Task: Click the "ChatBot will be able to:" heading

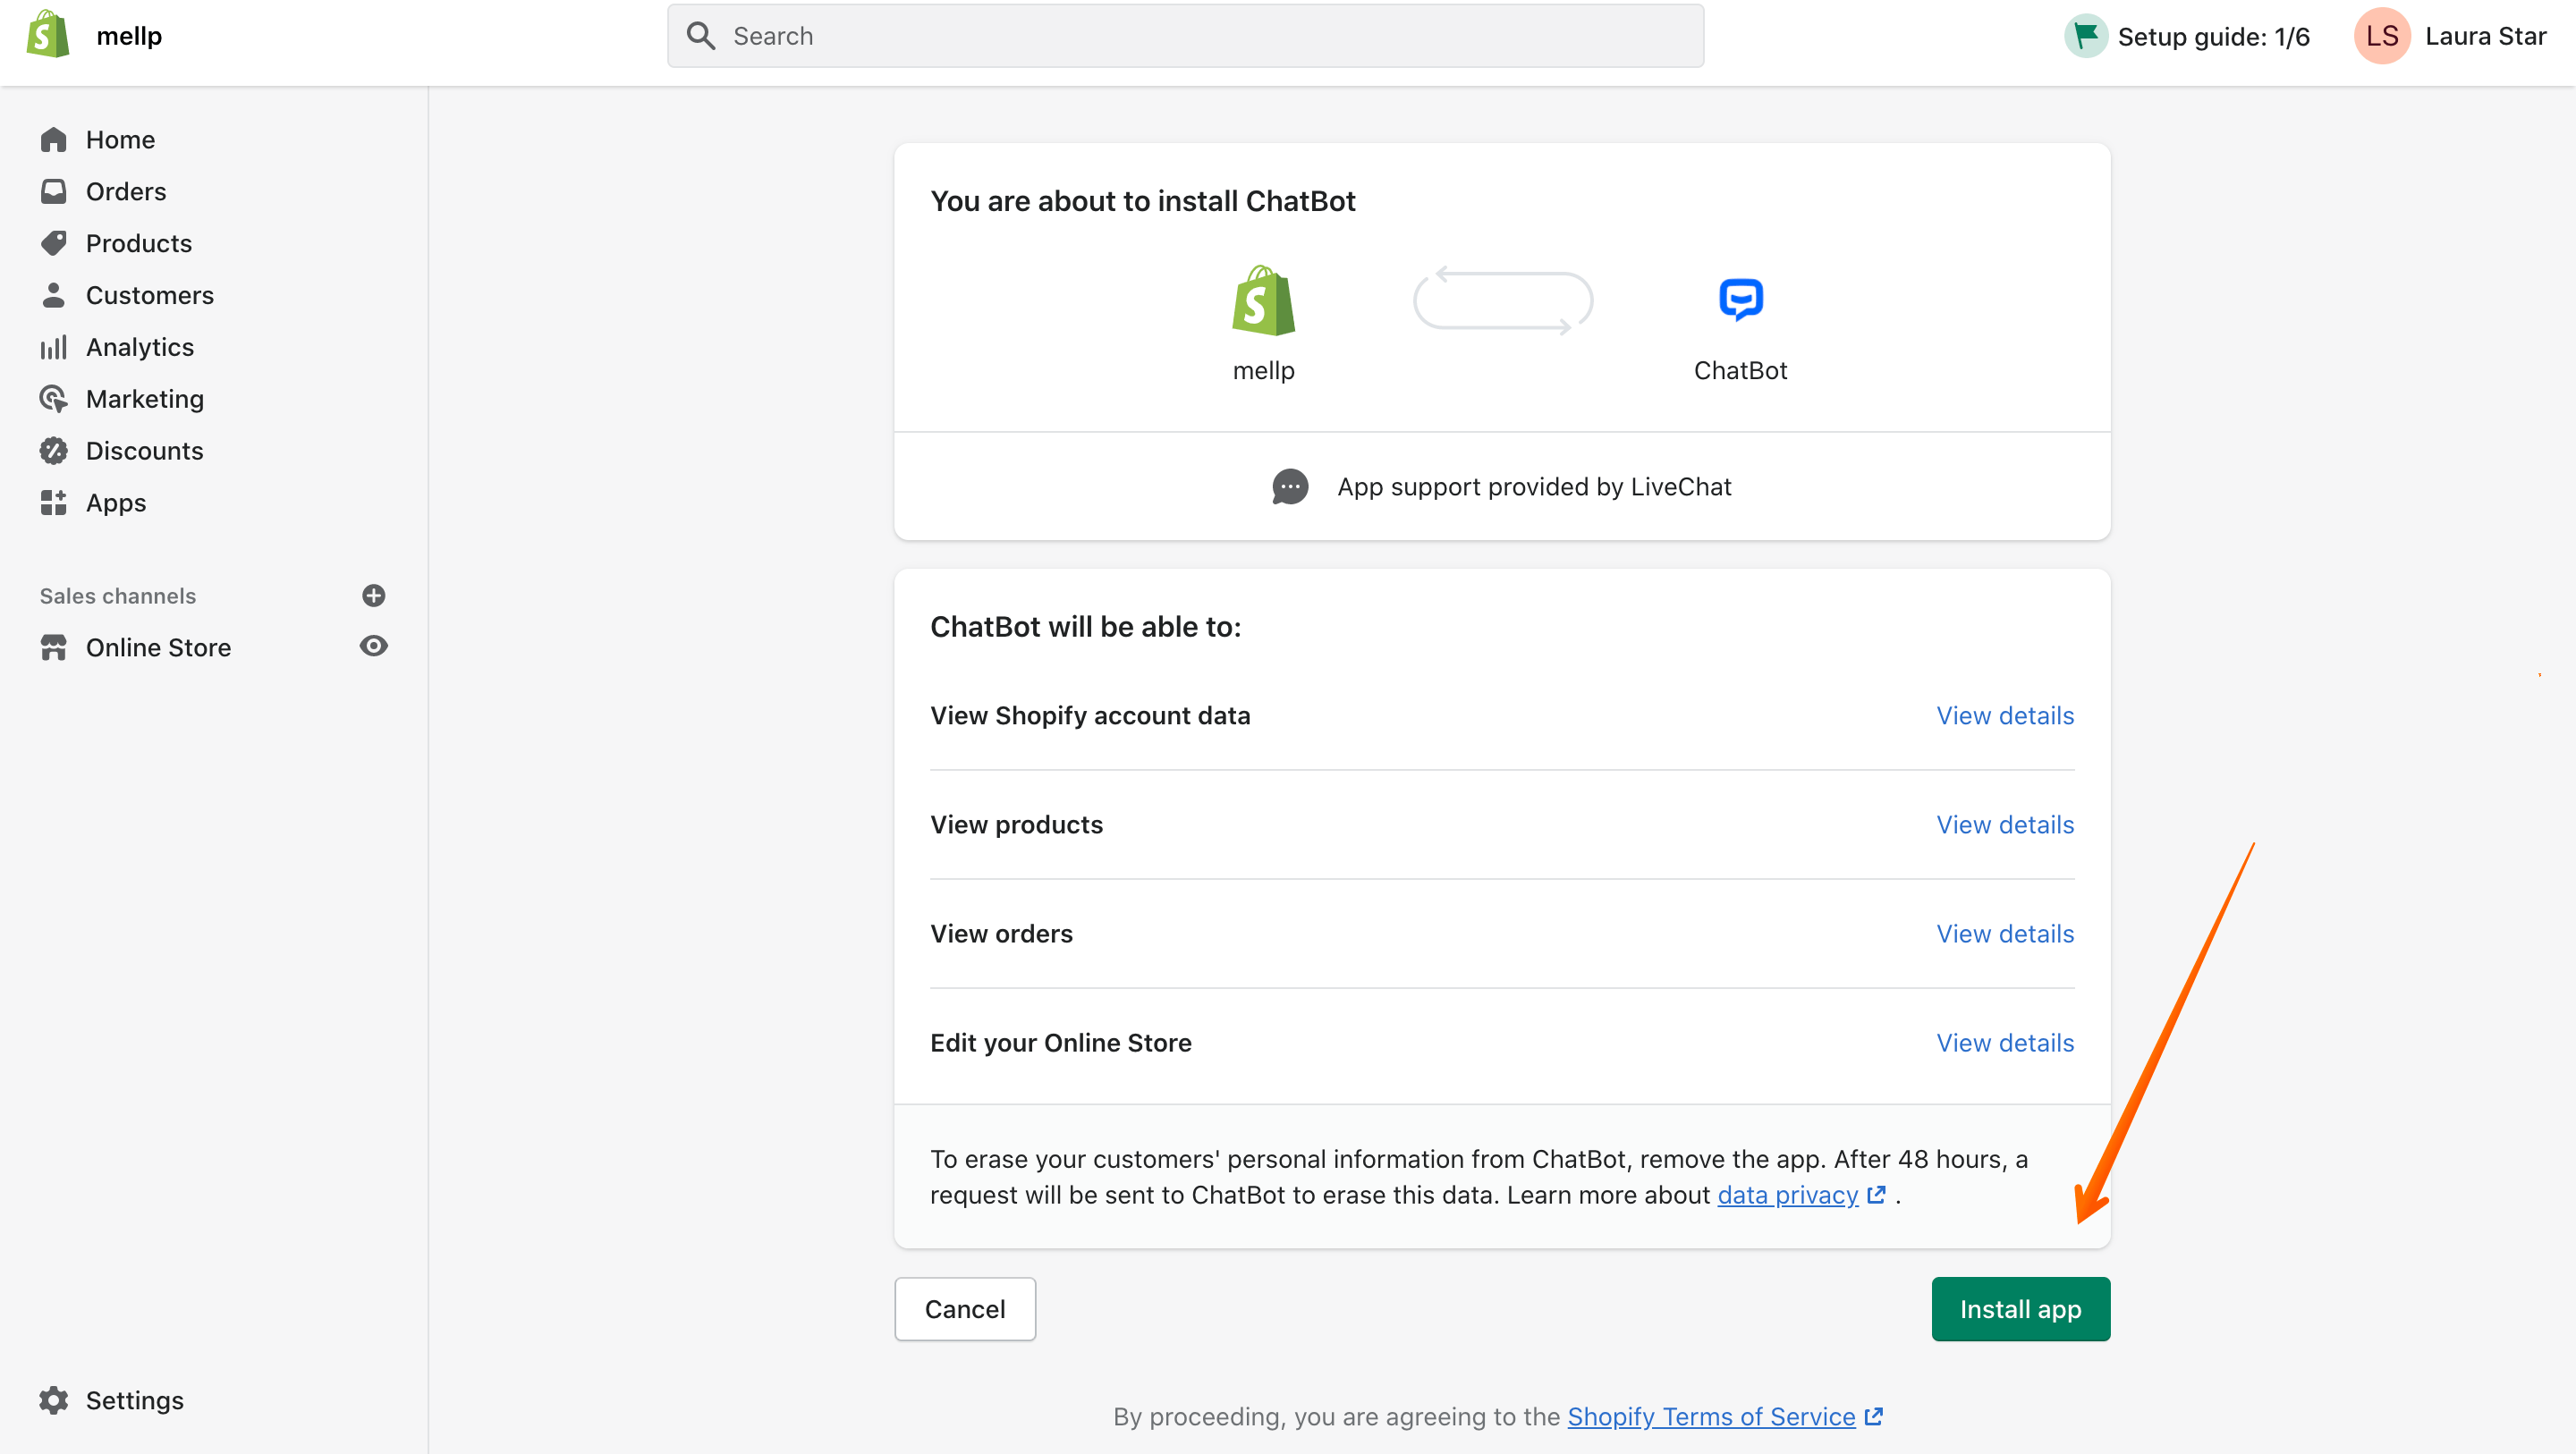Action: coord(1085,627)
